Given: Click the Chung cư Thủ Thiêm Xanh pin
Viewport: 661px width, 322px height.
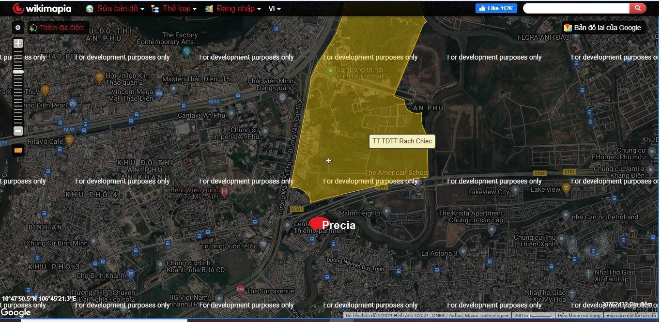Looking at the screenshot, I should coord(562,239).
